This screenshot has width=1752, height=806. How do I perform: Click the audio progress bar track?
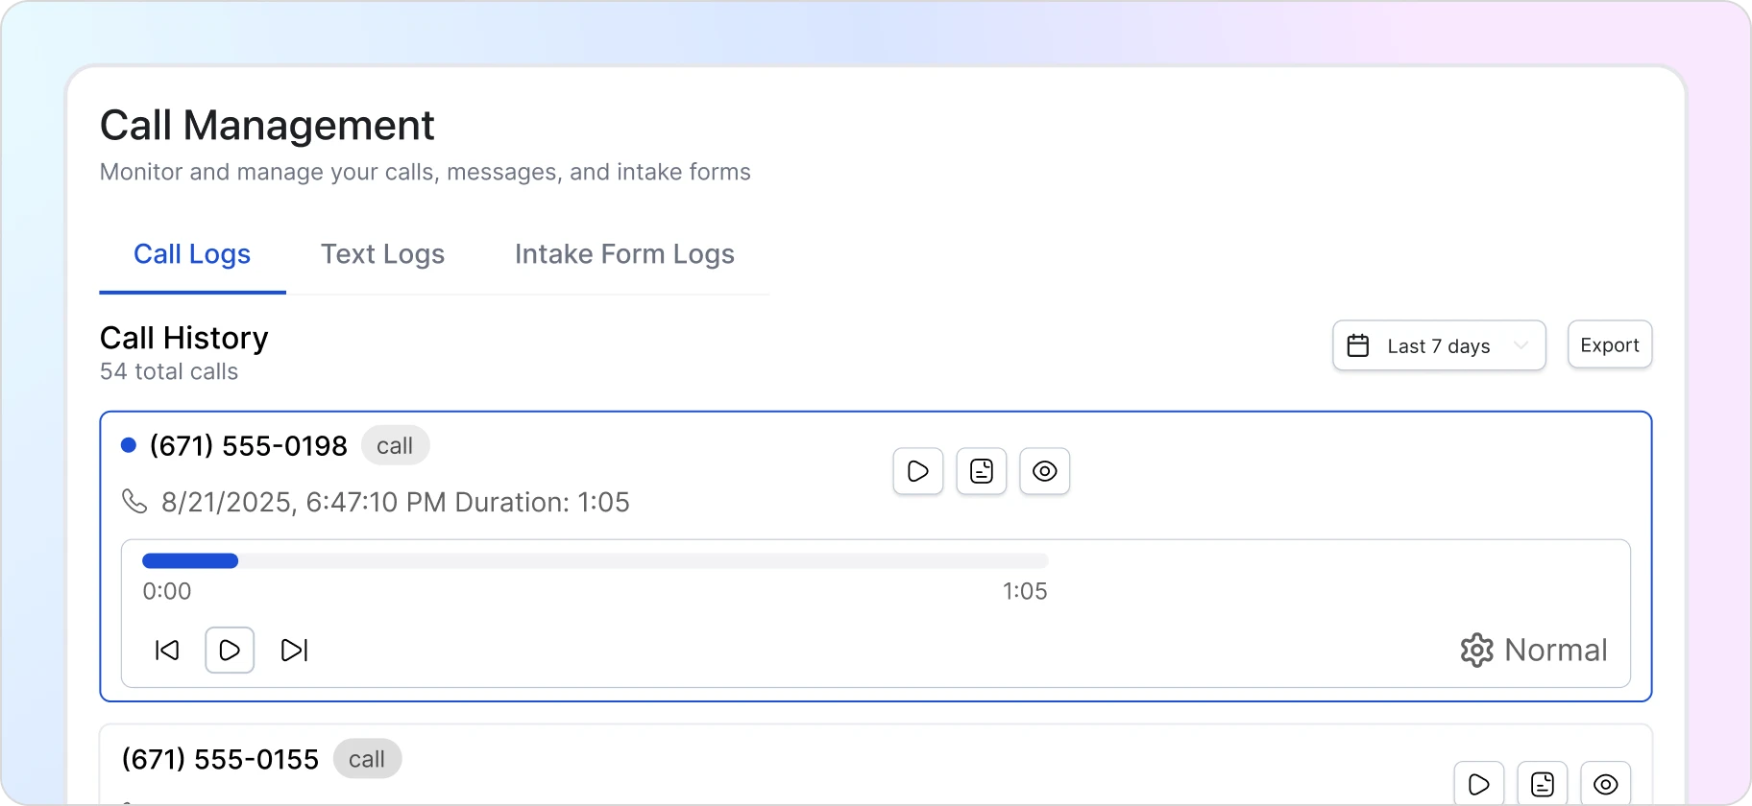[x=595, y=561]
